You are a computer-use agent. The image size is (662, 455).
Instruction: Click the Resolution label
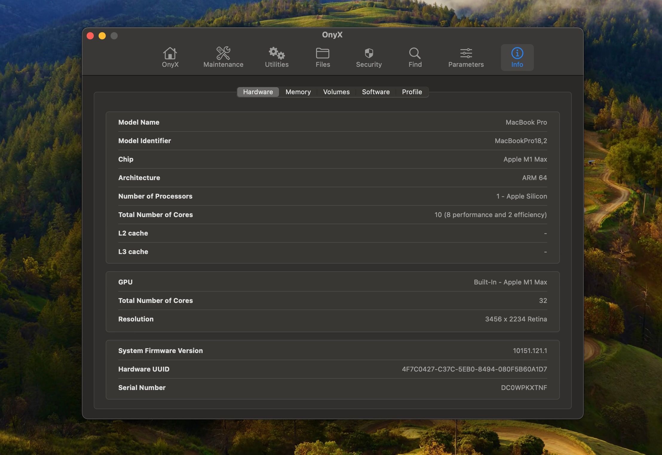coord(136,319)
